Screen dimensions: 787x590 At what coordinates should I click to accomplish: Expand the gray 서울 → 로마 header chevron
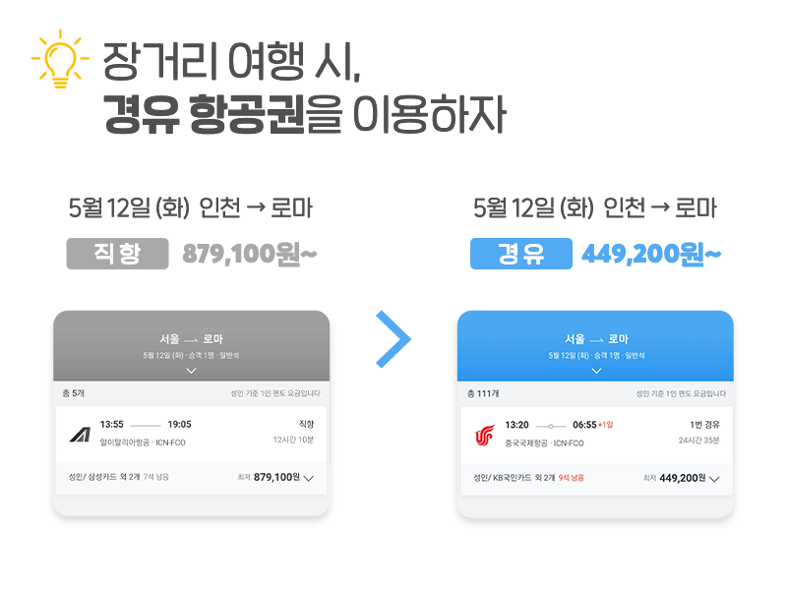tap(191, 372)
